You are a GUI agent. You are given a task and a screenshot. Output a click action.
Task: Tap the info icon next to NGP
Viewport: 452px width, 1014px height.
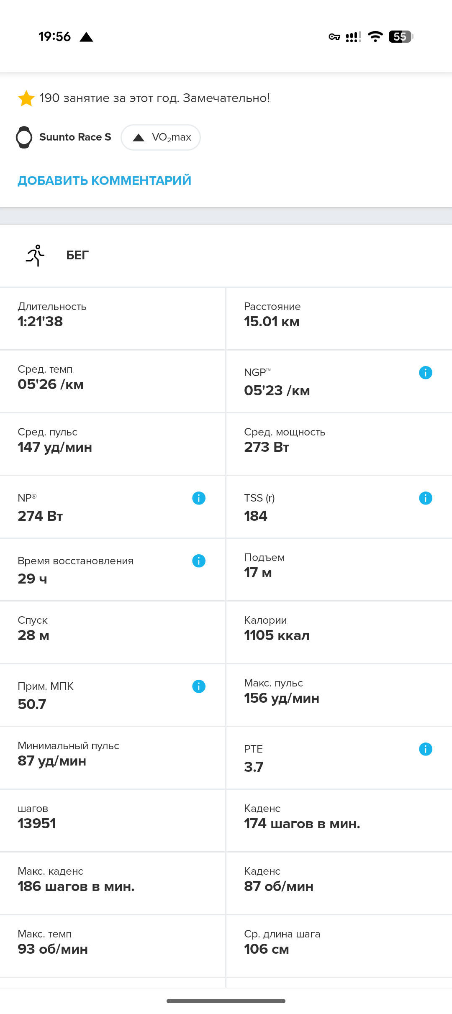(x=425, y=372)
